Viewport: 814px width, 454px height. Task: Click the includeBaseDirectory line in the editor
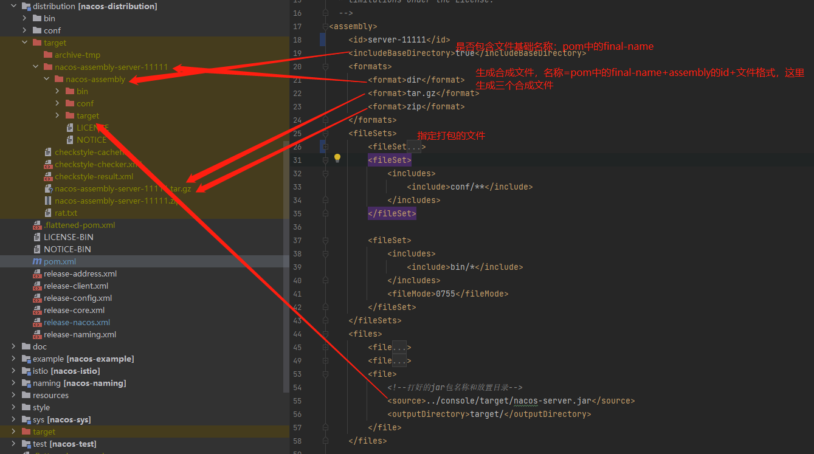467,53
